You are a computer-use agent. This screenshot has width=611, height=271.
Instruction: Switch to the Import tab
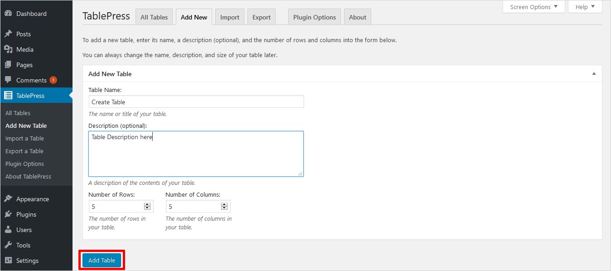pos(230,17)
